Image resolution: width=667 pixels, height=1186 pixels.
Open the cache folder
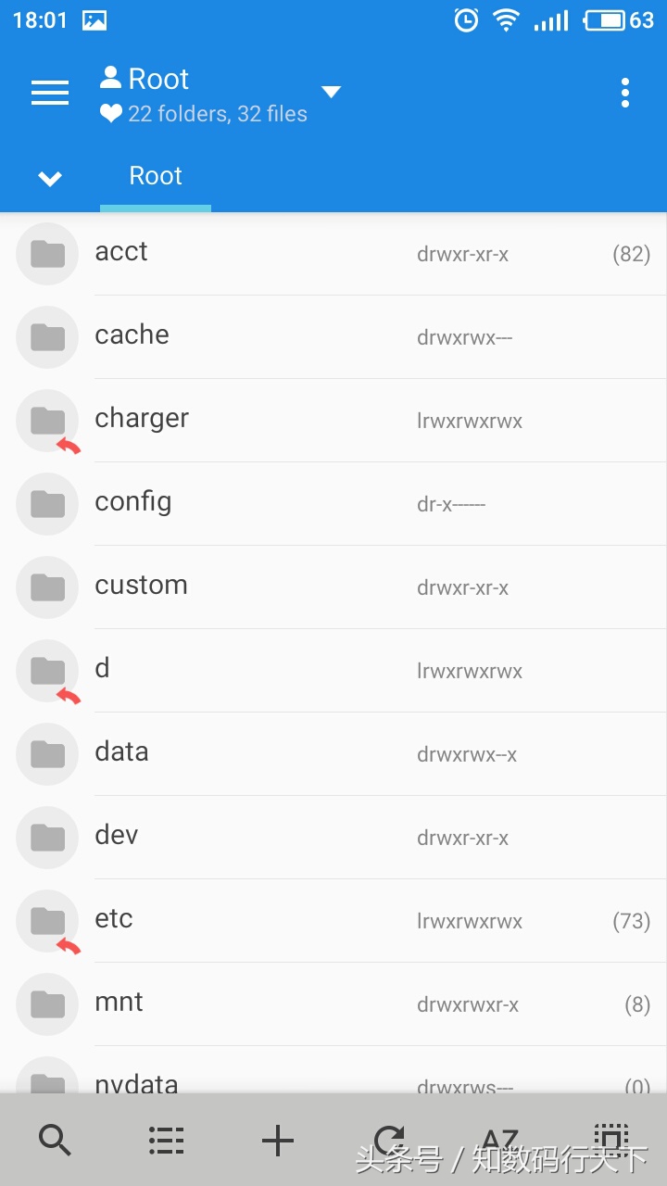coord(132,335)
